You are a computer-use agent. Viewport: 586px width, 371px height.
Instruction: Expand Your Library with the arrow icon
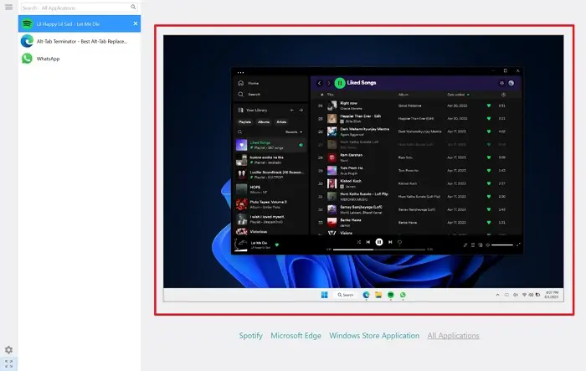click(301, 110)
